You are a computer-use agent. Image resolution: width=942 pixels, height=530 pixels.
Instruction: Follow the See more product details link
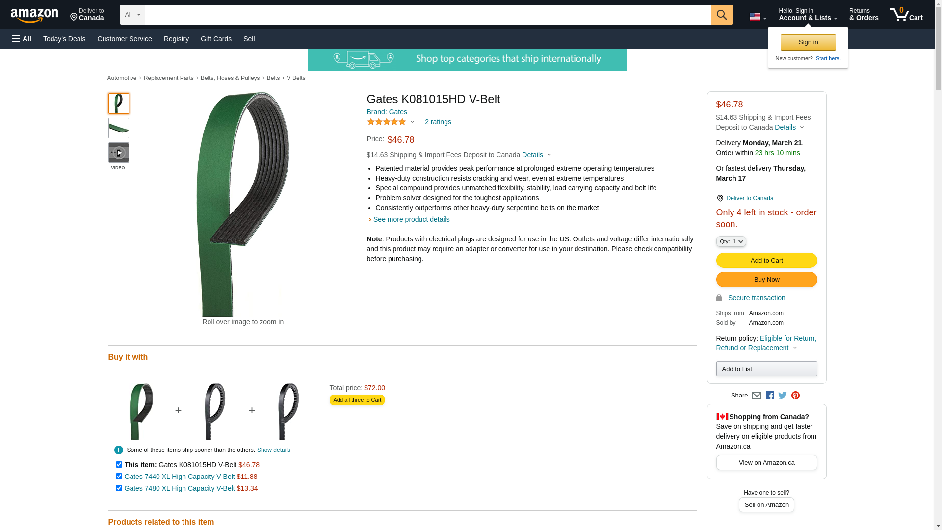(x=411, y=219)
